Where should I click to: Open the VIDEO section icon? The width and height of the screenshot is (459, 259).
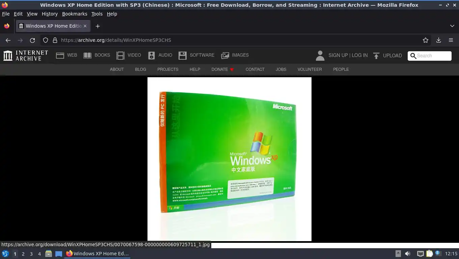point(120,56)
